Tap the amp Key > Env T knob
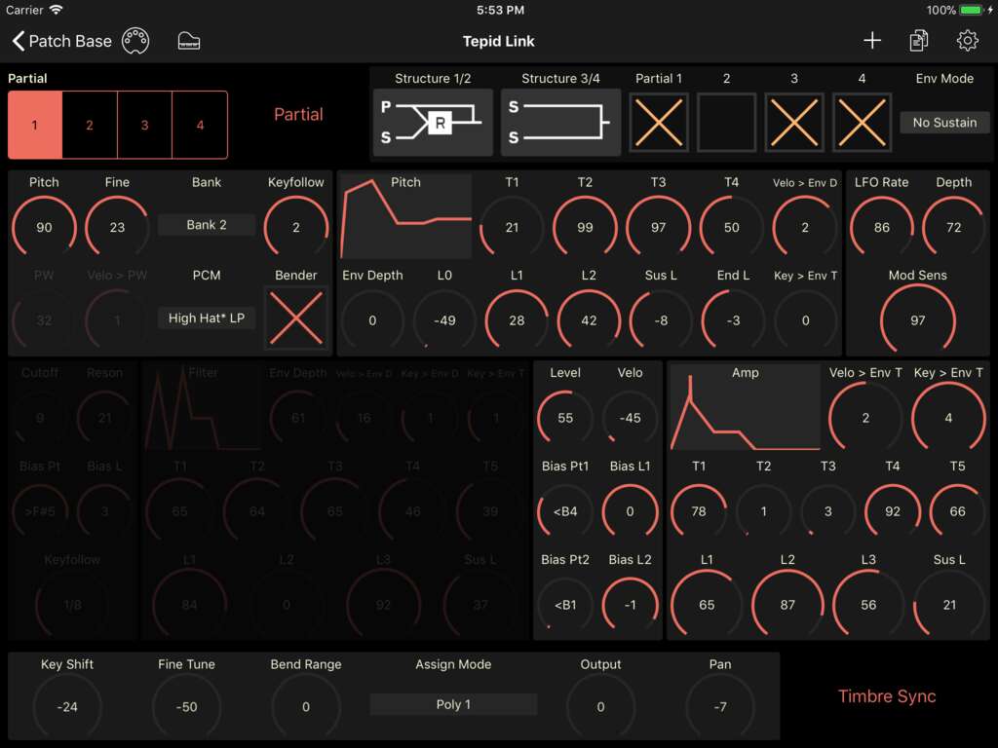This screenshot has width=998, height=748. (948, 418)
